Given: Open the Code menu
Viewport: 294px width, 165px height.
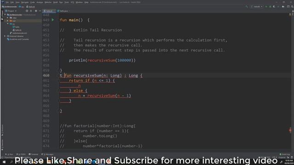Looking at the screenshot, I should click(33, 2).
